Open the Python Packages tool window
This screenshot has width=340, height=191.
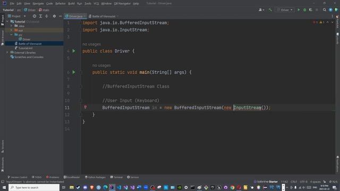coord(95,177)
